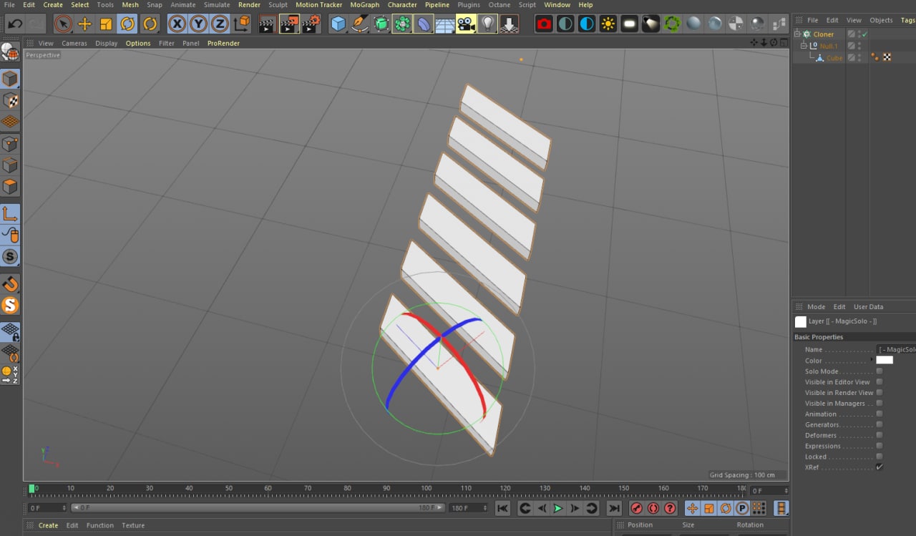Select the Live Selection tool
This screenshot has height=536, width=916.
(63, 24)
